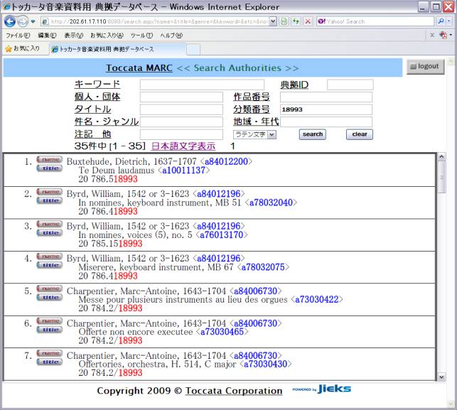Screen dimensions: 457x410
Task: Click the name icon for result 2
Action: click(x=49, y=192)
